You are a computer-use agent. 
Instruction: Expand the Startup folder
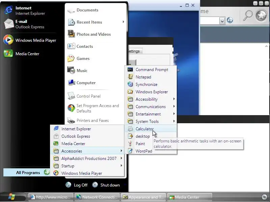tap(87, 166)
